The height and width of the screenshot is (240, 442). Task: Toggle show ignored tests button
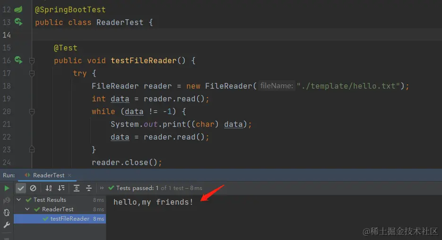pos(33,188)
